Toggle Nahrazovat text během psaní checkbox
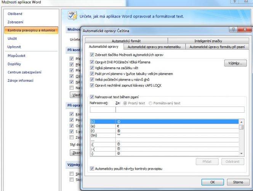253x191 pixels. pyautogui.click(x=92, y=97)
